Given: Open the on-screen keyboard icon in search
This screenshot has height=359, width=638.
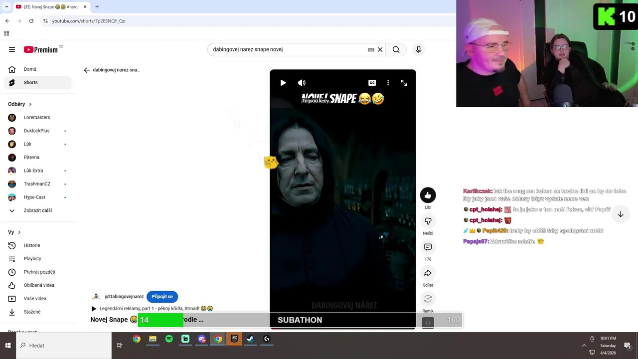Looking at the screenshot, I should pos(371,49).
